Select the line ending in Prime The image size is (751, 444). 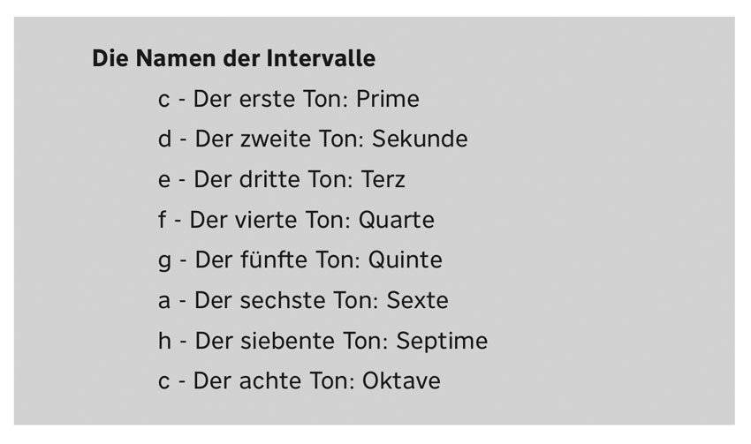click(x=289, y=99)
